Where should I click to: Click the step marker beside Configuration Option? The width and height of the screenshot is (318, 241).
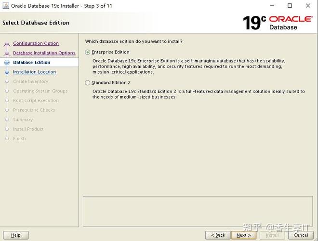coord(7,44)
